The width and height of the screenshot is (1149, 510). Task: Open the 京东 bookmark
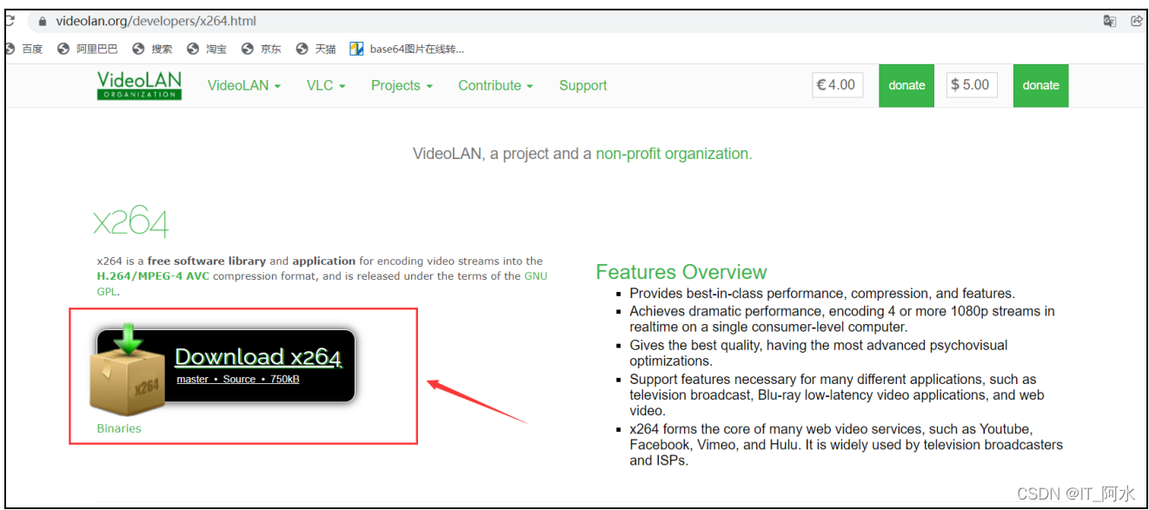click(262, 49)
